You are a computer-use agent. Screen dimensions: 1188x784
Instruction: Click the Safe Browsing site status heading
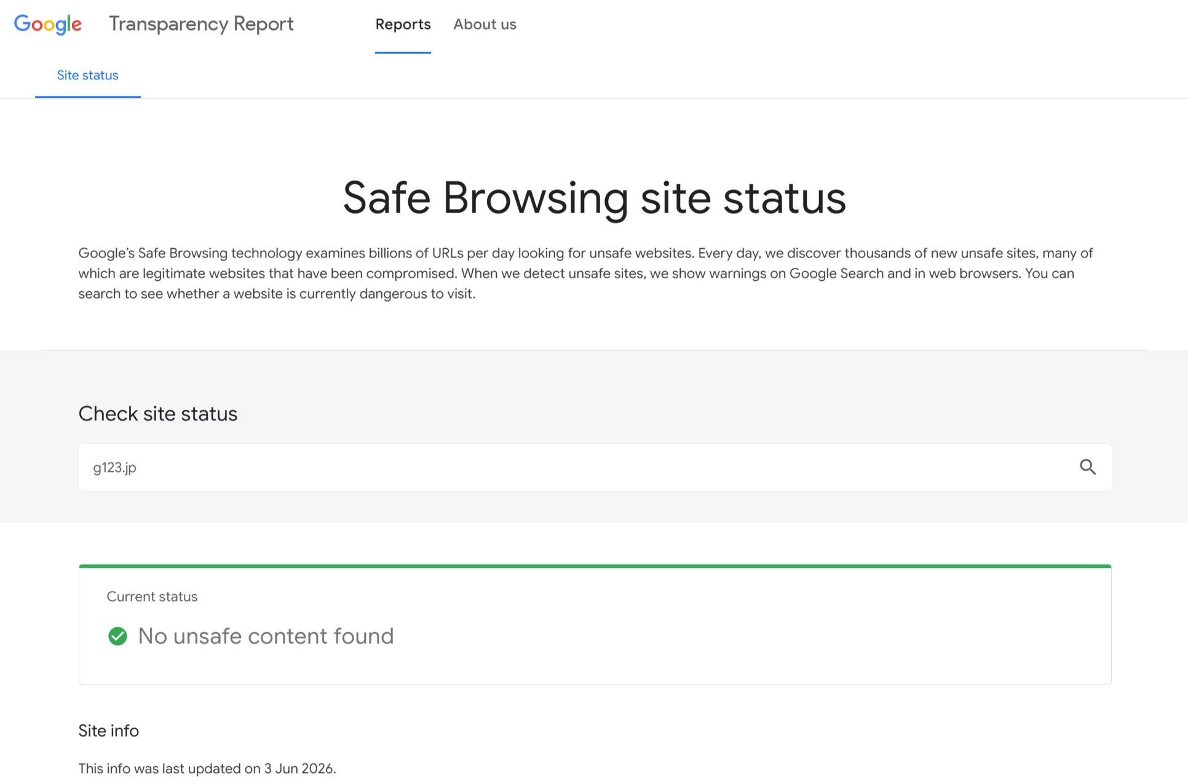click(x=594, y=198)
